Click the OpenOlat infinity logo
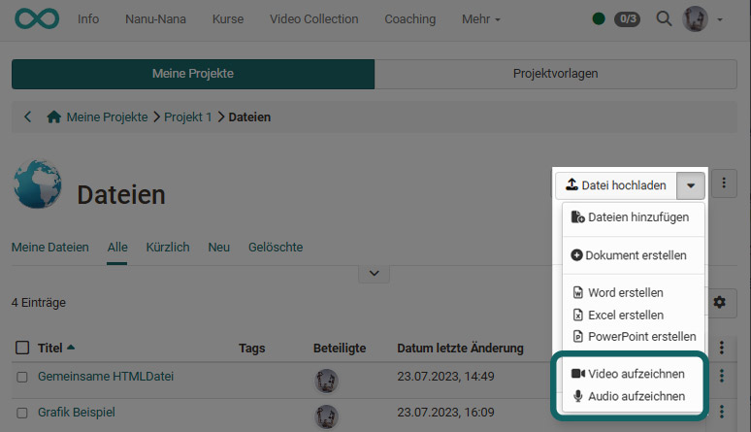Screen dimensions: 751x432 [38, 18]
